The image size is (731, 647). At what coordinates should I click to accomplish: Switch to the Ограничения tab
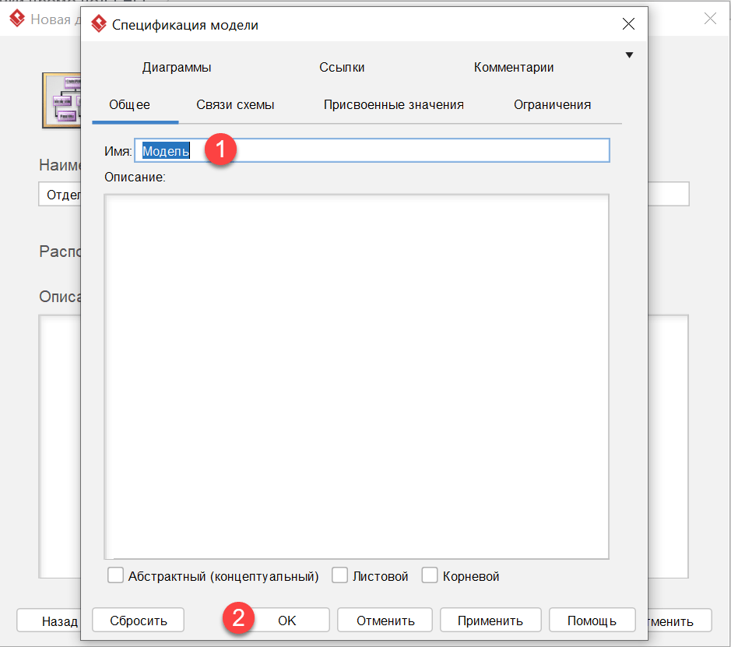pyautogui.click(x=552, y=104)
